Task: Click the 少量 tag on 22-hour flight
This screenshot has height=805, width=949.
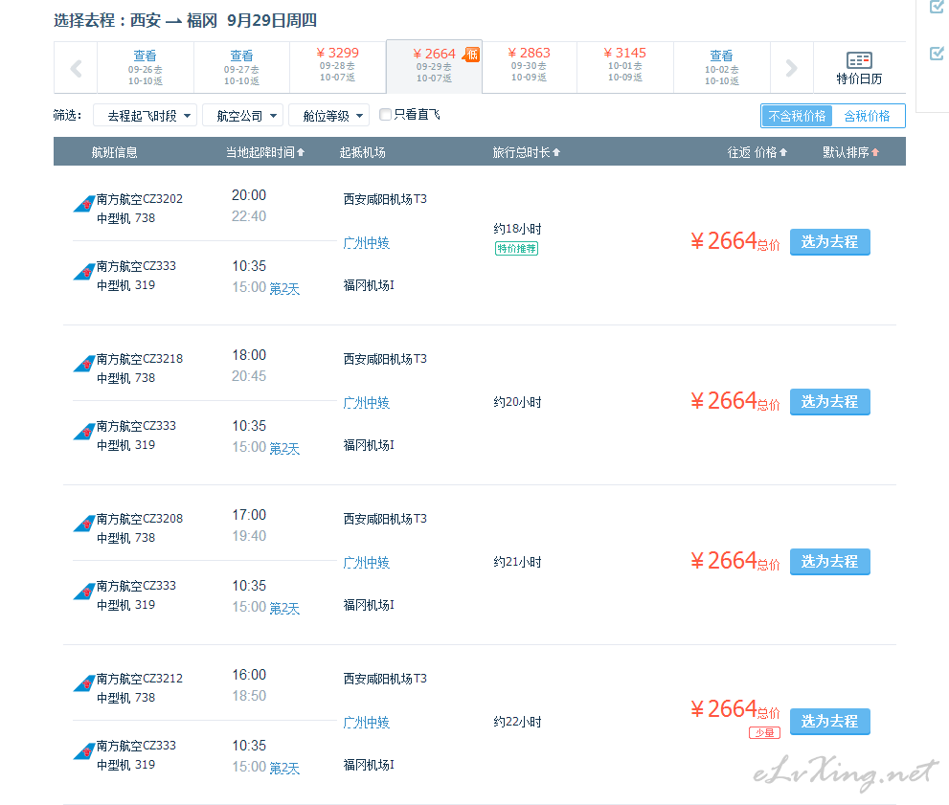Action: 764,732
